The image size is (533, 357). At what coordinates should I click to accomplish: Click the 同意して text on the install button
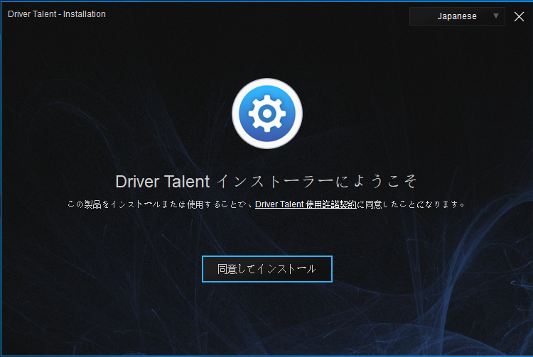(x=237, y=269)
